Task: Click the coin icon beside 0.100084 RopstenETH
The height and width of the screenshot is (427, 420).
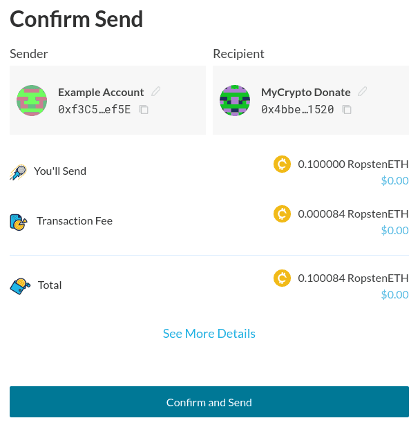Action: point(282,278)
